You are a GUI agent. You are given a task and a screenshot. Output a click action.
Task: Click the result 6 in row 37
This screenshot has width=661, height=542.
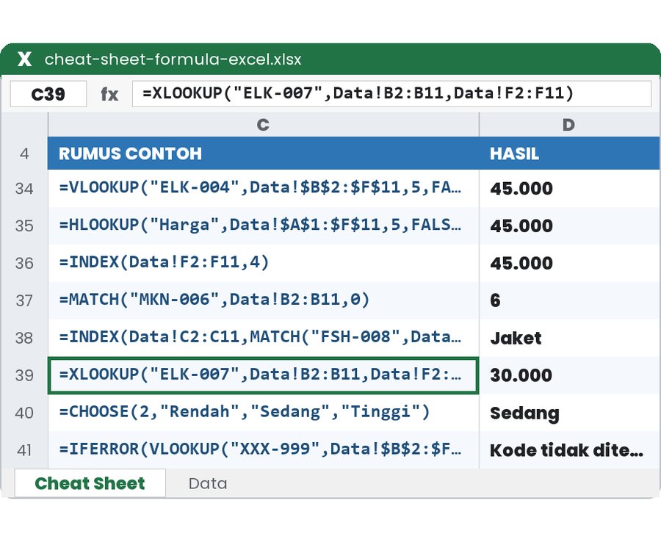[x=569, y=300]
